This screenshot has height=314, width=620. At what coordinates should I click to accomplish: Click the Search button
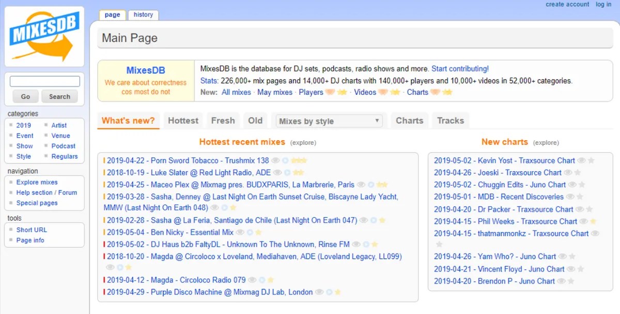click(59, 96)
